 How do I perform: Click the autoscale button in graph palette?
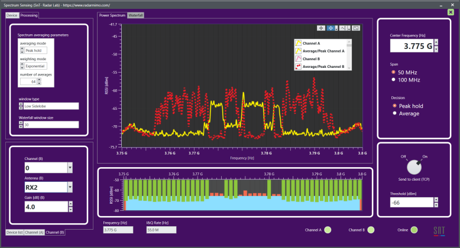point(357,28)
